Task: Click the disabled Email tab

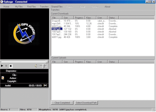Action: pyautogui.click(x=83, y=7)
